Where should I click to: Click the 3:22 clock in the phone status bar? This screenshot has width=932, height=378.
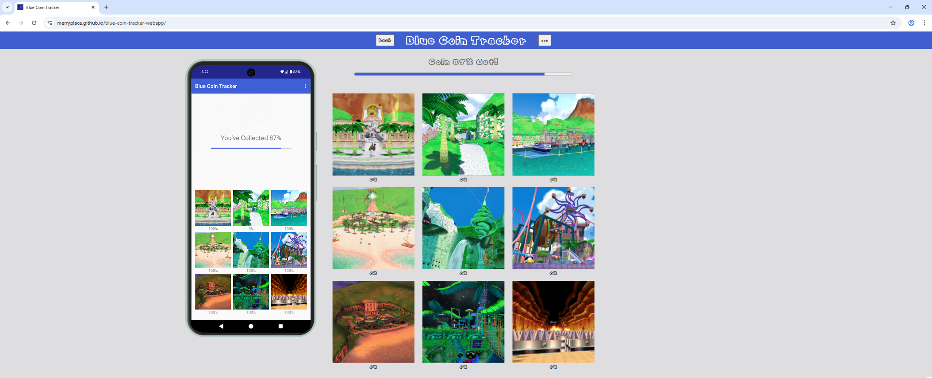(x=205, y=72)
